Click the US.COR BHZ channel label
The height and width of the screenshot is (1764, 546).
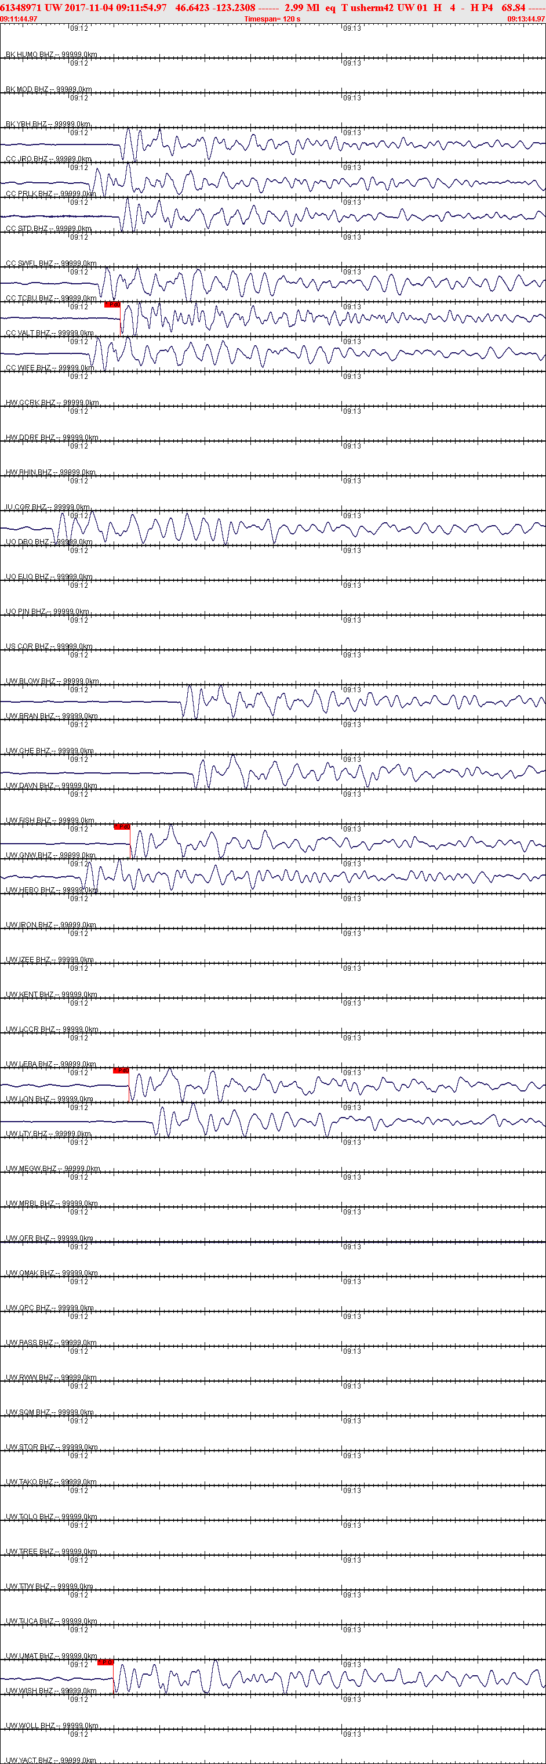point(48,646)
